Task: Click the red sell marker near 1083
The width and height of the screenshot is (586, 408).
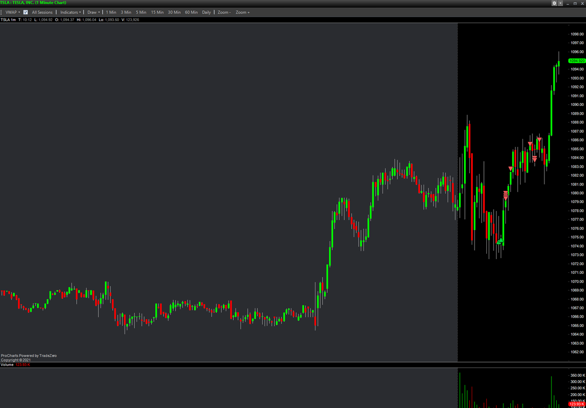Action: click(x=511, y=169)
